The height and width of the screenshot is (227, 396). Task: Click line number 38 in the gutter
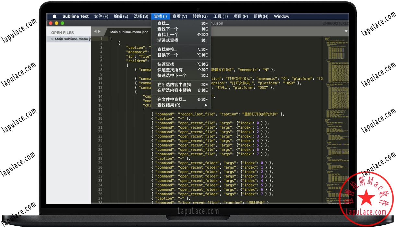(100, 202)
